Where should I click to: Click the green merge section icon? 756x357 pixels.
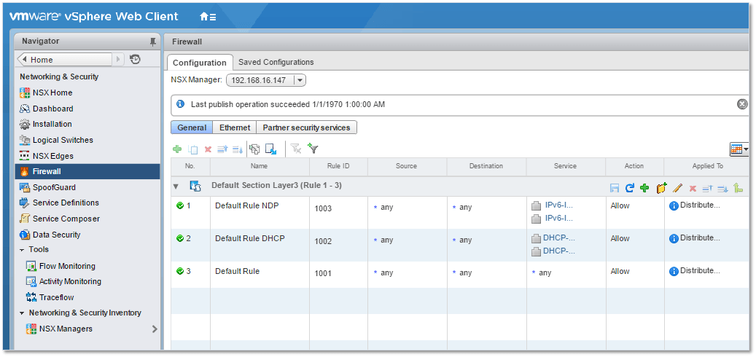(x=739, y=188)
